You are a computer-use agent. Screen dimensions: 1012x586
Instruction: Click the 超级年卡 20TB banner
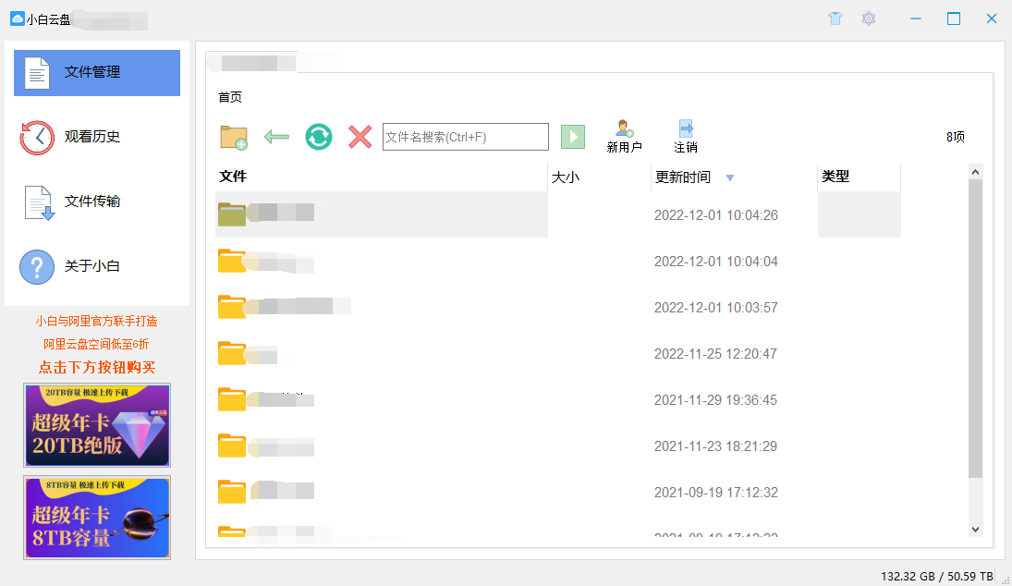[96, 425]
